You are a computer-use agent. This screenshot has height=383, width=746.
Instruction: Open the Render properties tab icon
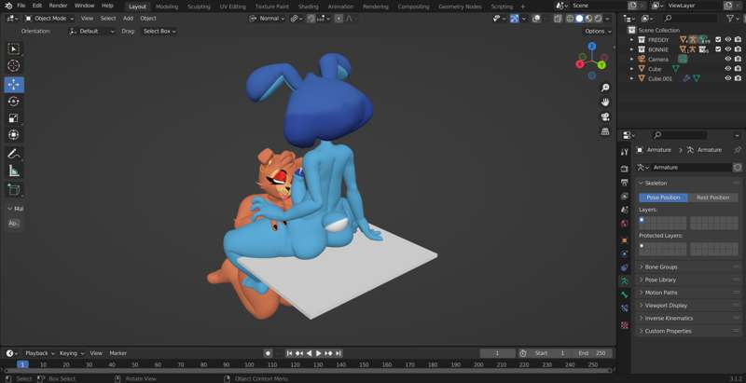[x=625, y=170]
